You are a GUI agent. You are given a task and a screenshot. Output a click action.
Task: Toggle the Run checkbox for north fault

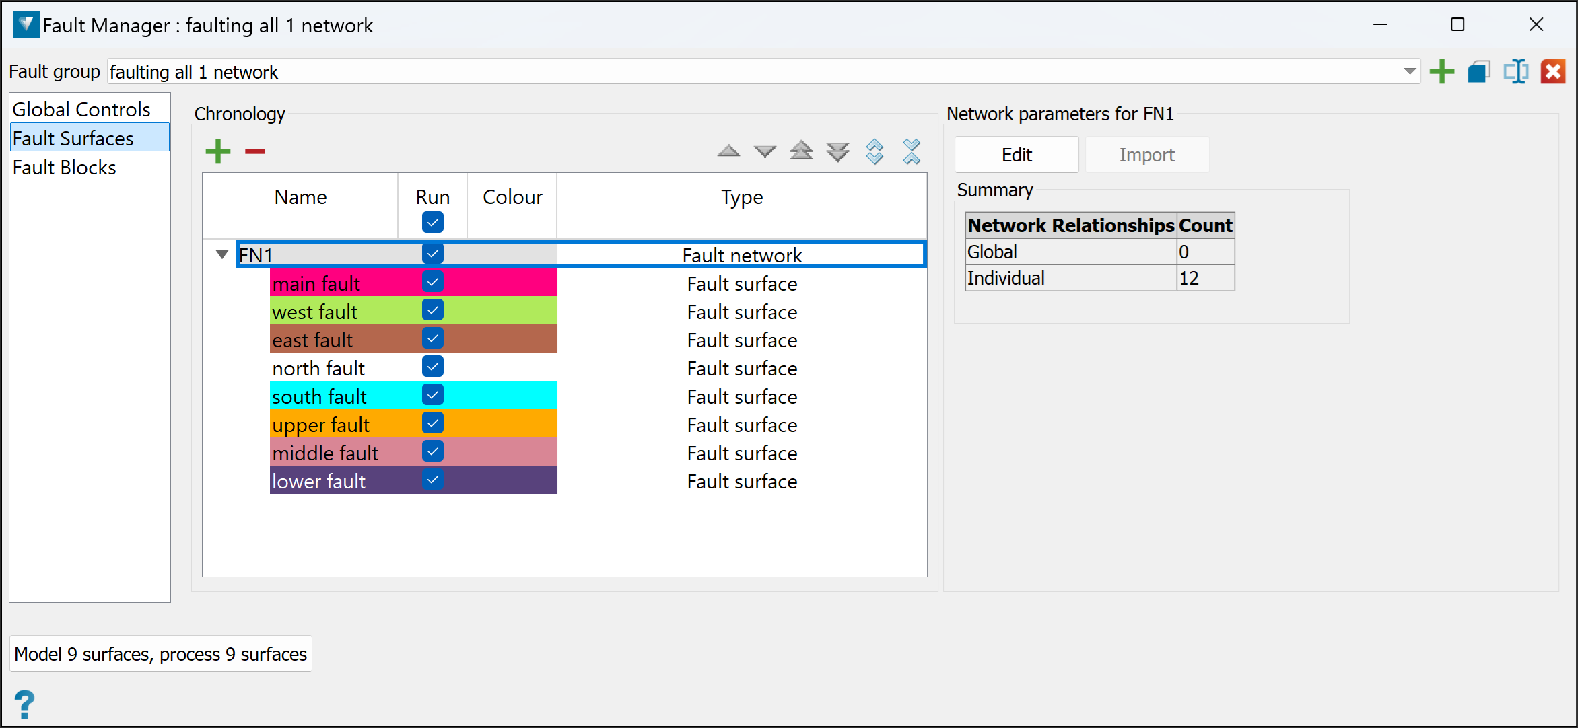433,367
